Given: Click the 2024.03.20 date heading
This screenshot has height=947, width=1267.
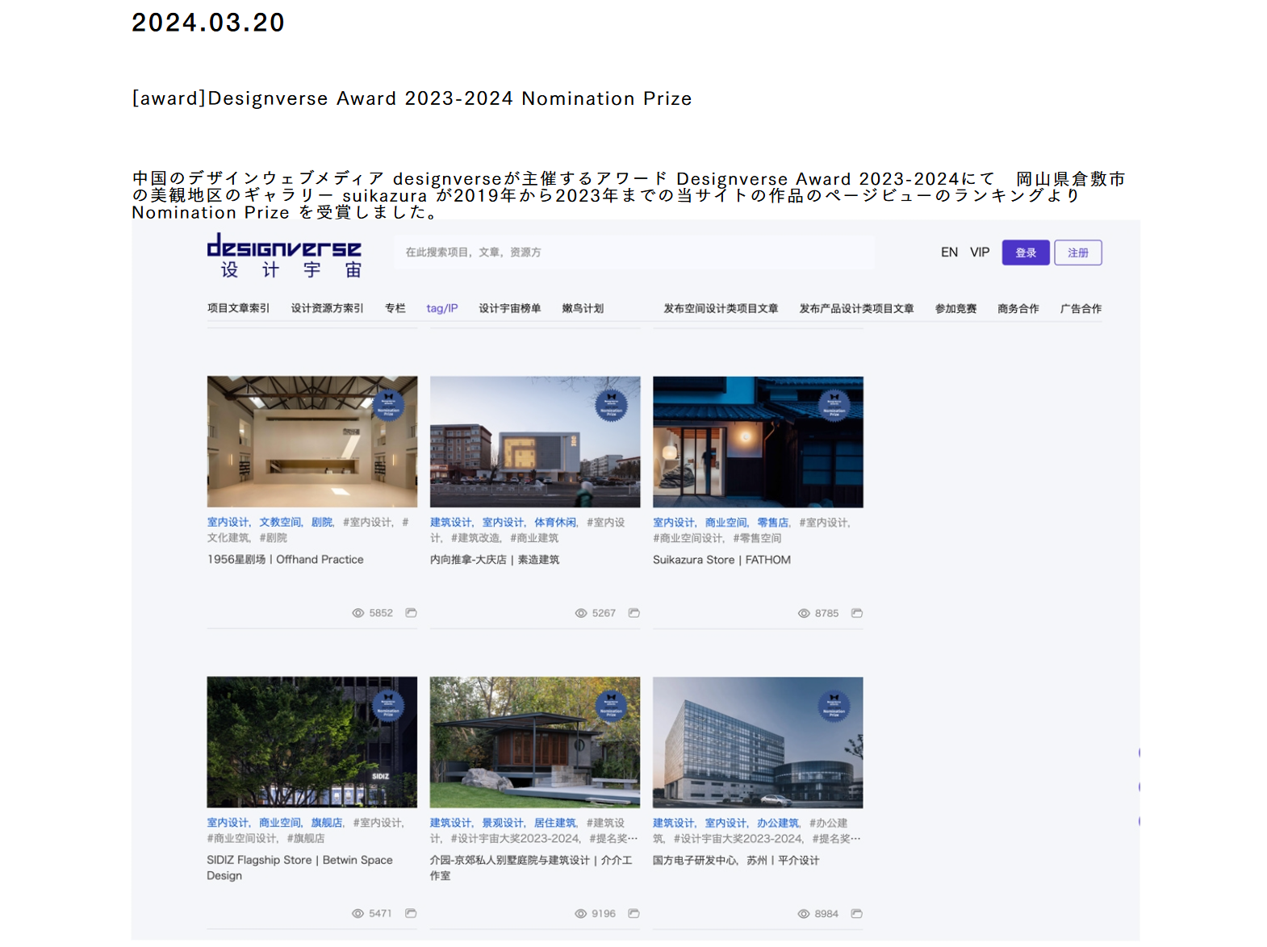Looking at the screenshot, I should pyautogui.click(x=208, y=23).
